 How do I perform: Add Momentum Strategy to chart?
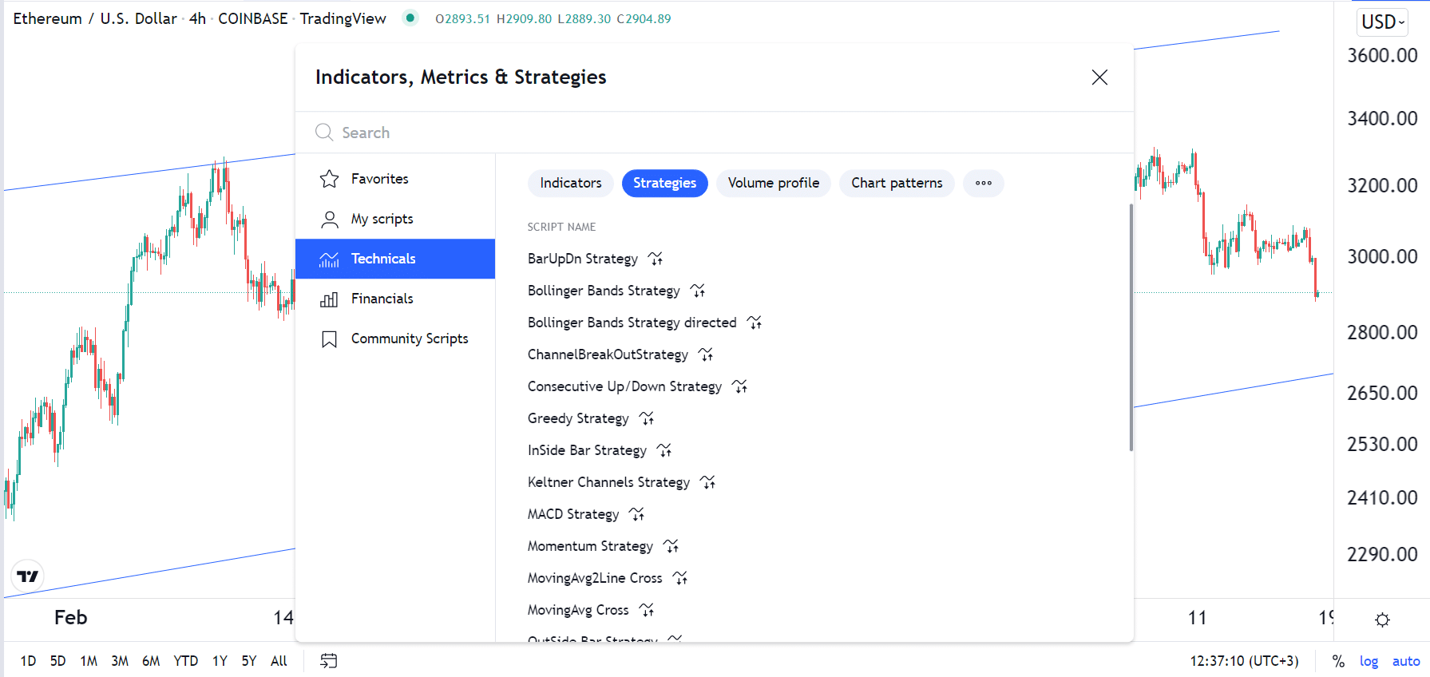coord(590,546)
